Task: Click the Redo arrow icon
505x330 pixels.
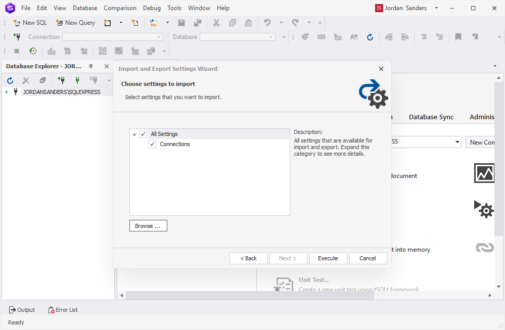Action: 295,23
